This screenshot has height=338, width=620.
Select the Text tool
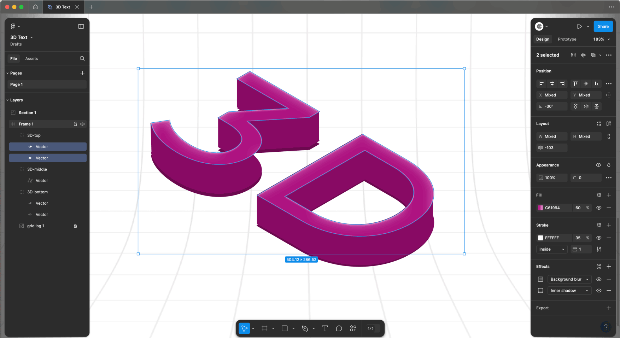click(x=325, y=328)
